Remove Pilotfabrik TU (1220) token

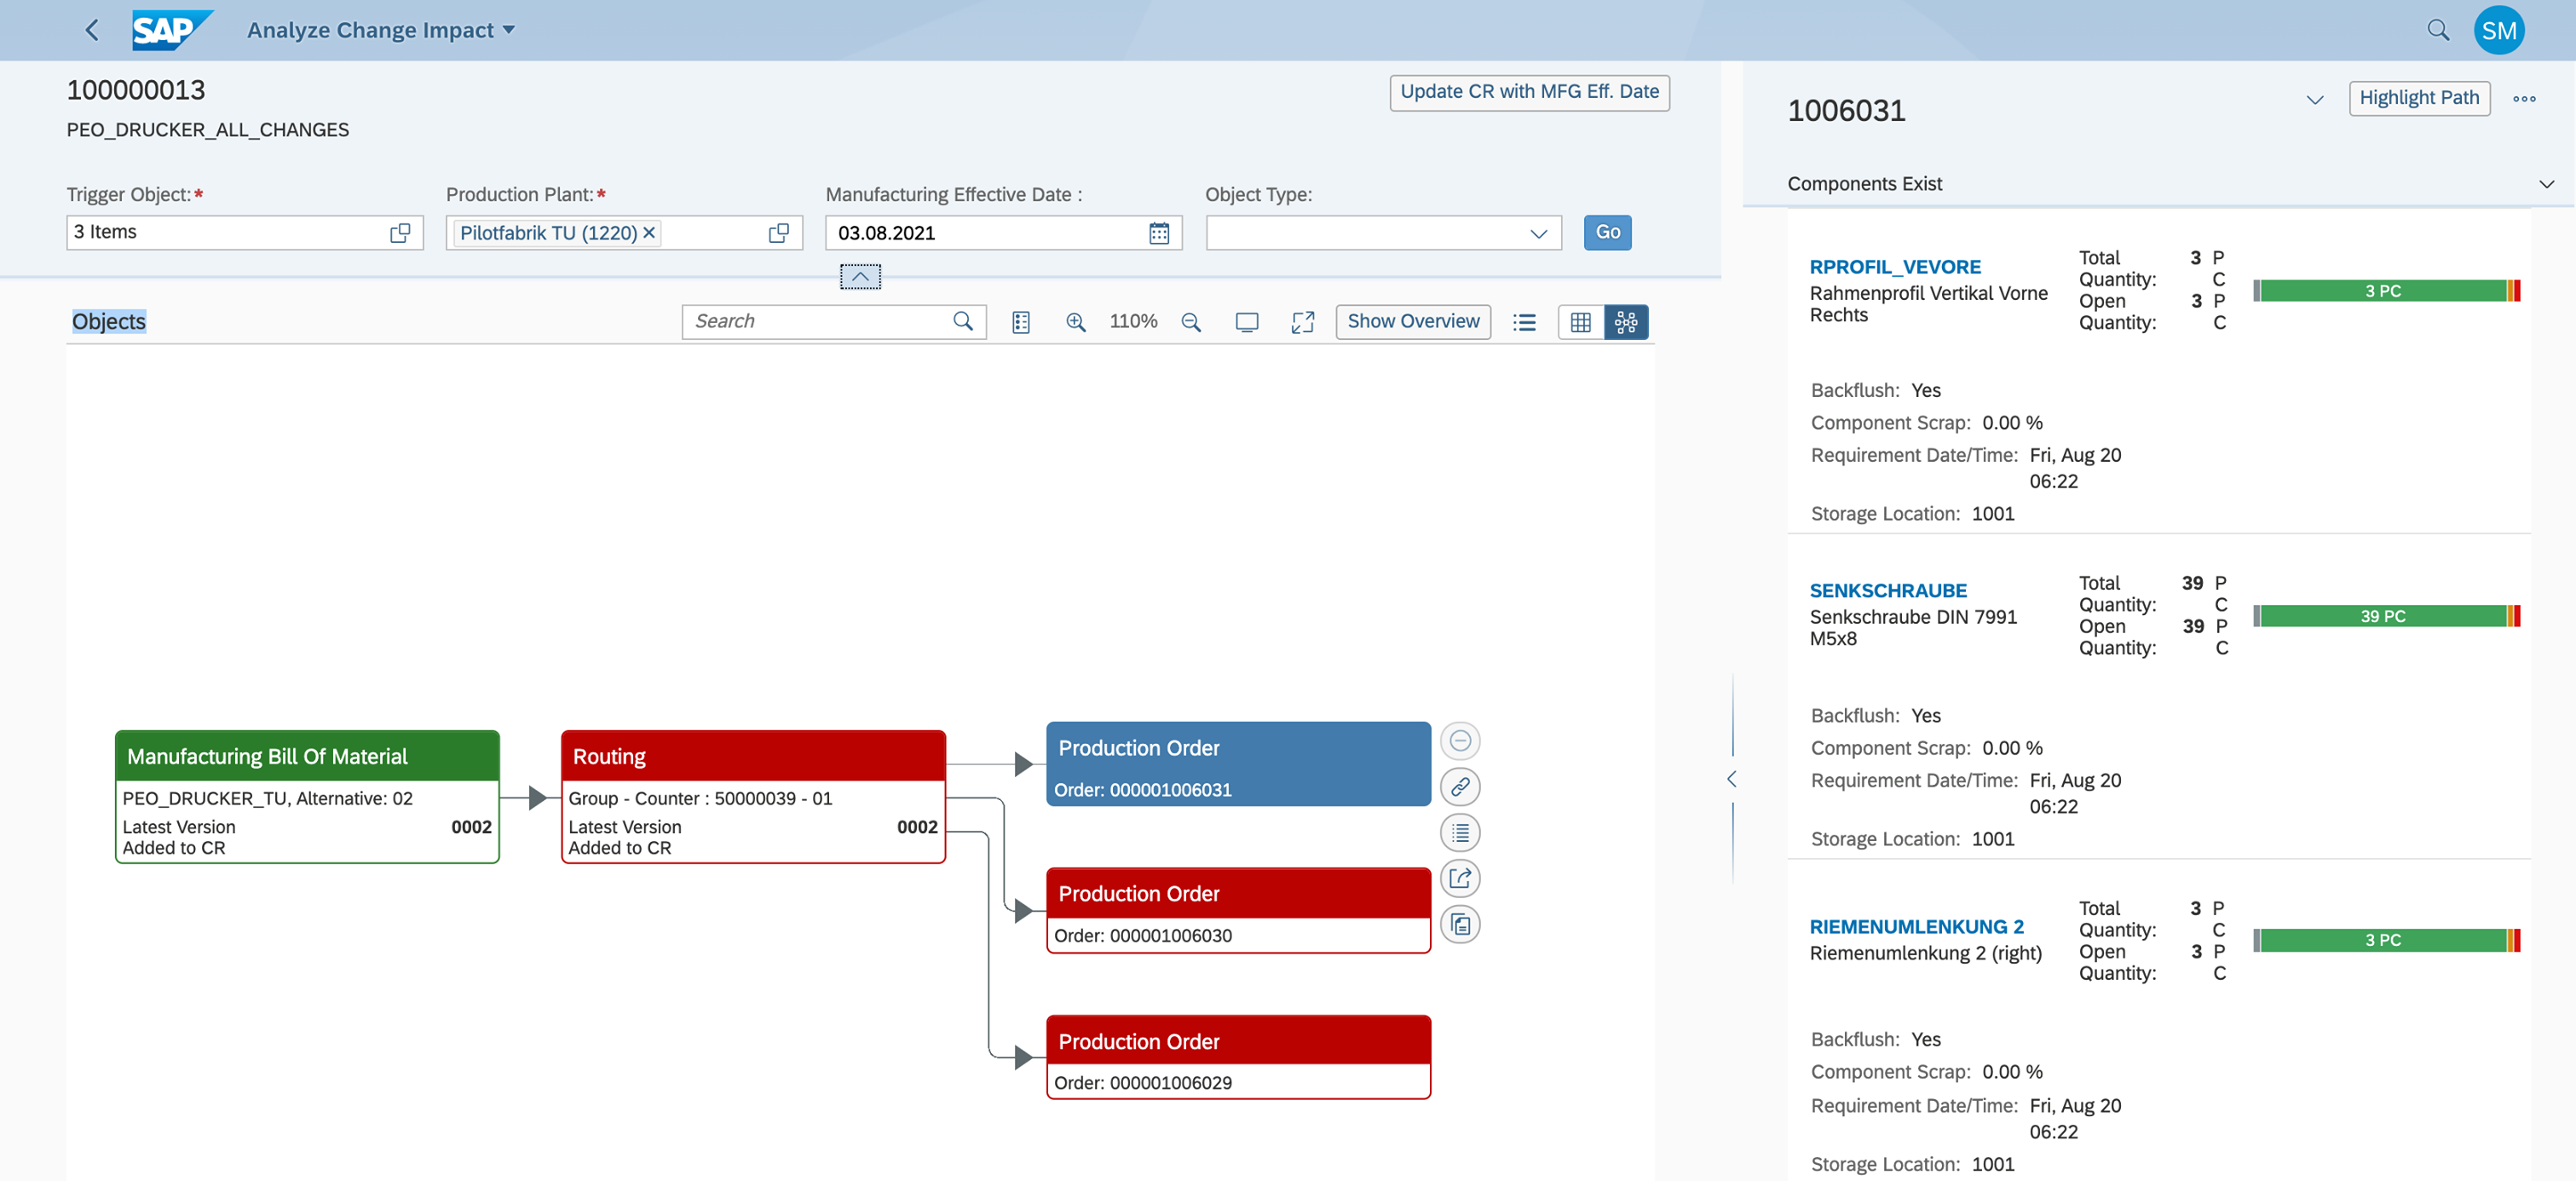point(649,233)
